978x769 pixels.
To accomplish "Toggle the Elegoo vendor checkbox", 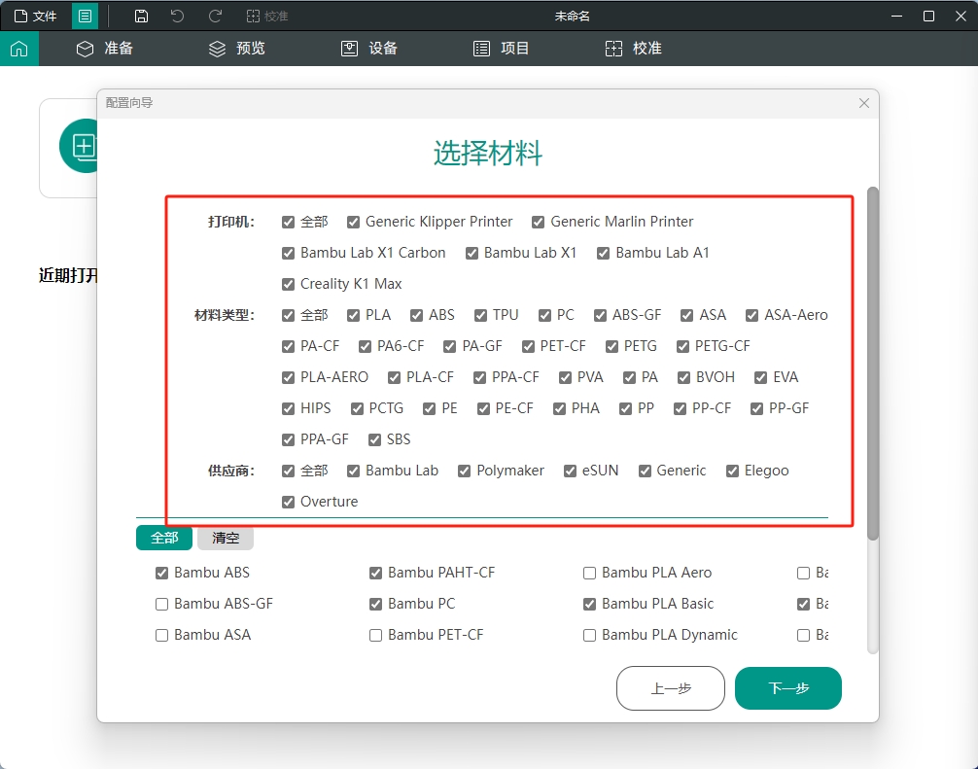I will pyautogui.click(x=732, y=472).
